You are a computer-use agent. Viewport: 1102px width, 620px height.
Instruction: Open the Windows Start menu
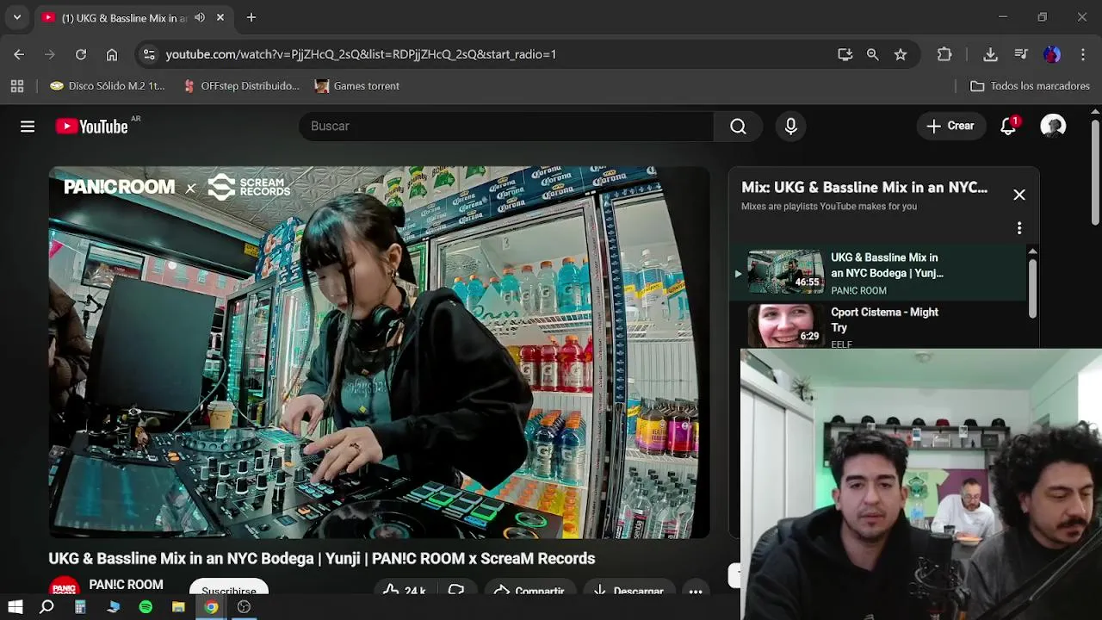(15, 607)
